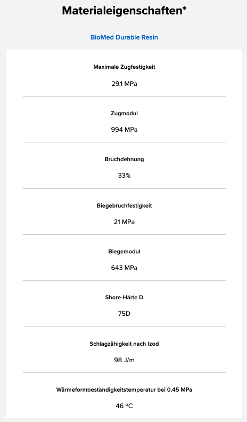
Task: Select the Bruchdehnung label
Action: coord(124,160)
